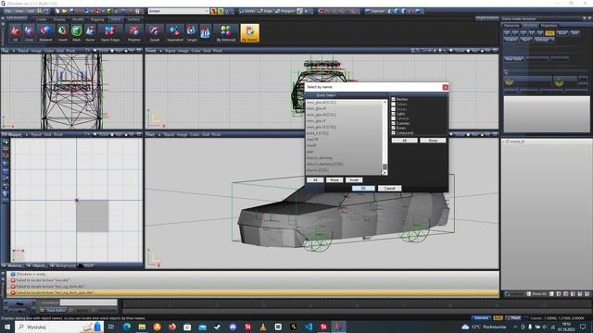
Task: Select the Open Edges tool
Action: pyautogui.click(x=110, y=33)
